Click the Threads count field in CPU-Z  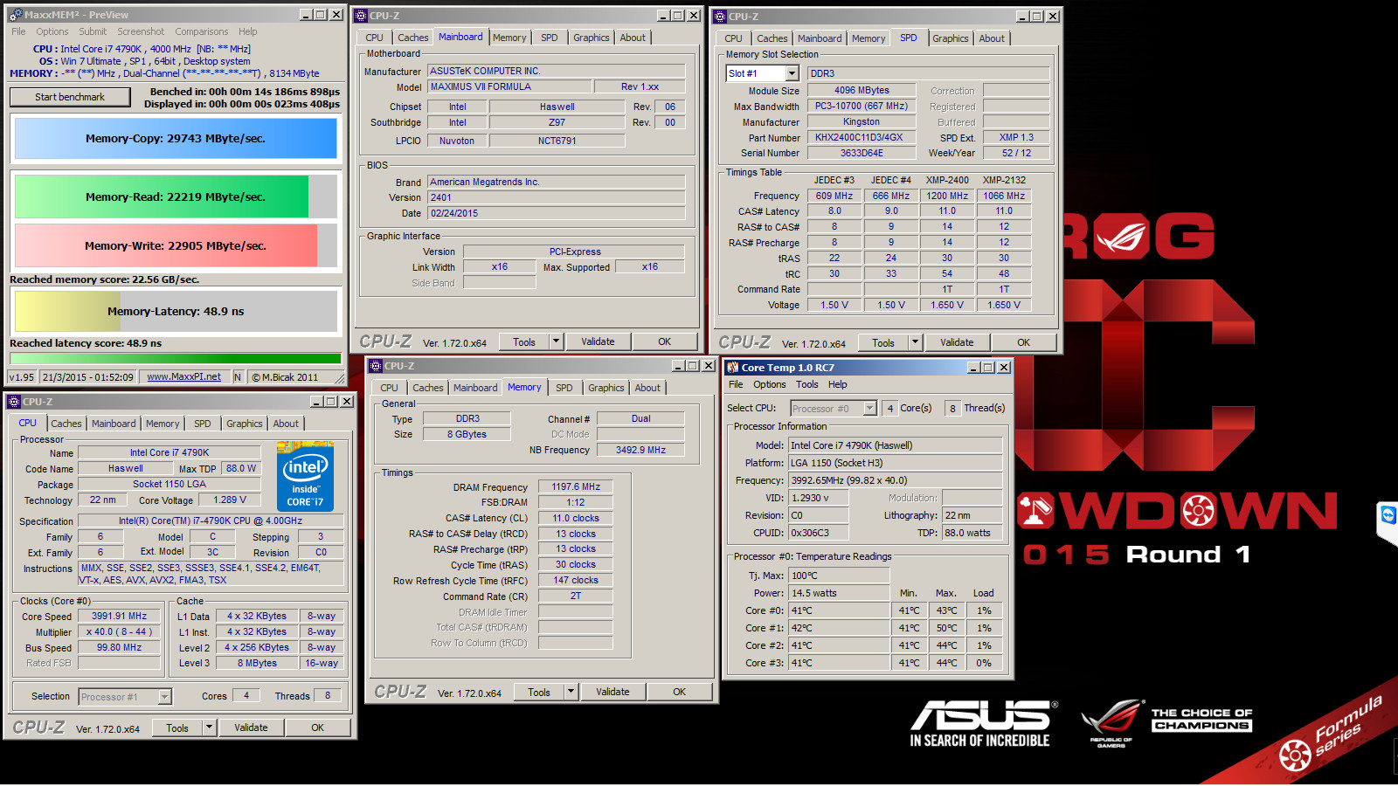[328, 696]
